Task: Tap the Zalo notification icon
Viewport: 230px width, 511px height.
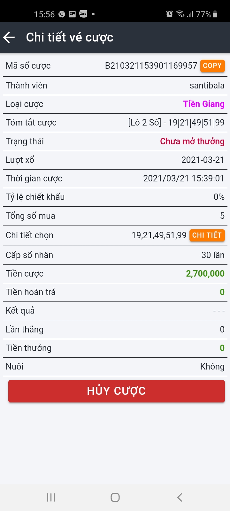Action: pyautogui.click(x=83, y=14)
